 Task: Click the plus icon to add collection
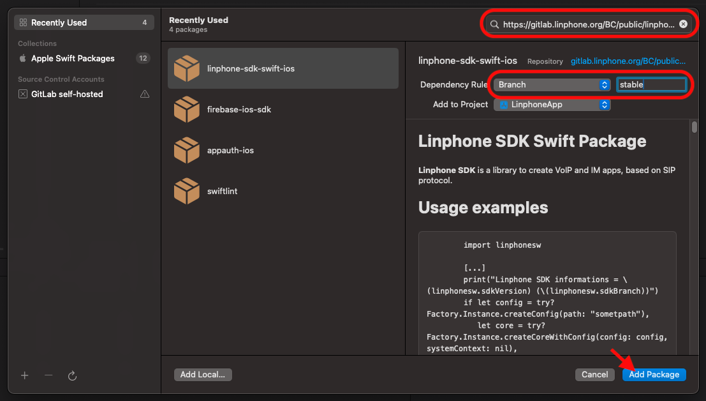[24, 375]
